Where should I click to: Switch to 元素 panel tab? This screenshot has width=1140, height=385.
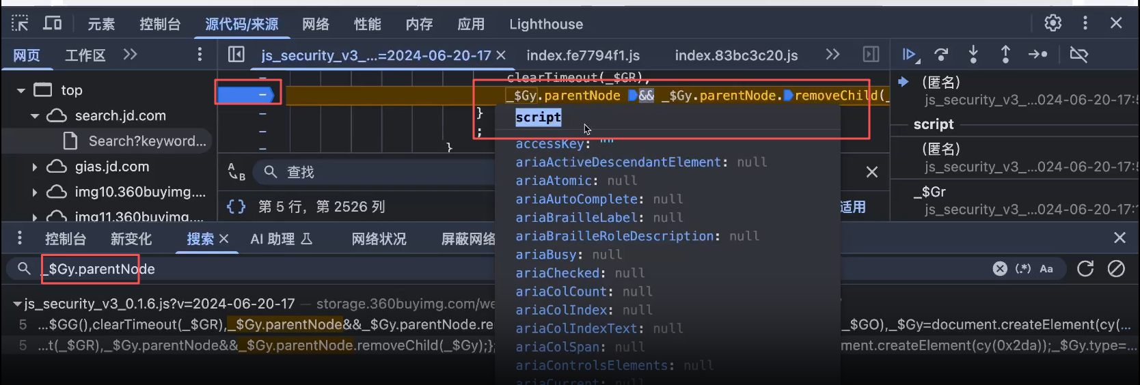pos(101,25)
